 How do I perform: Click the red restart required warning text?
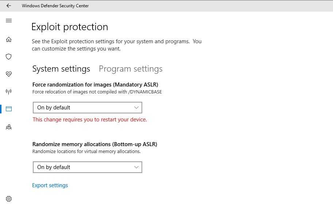pos(90,120)
